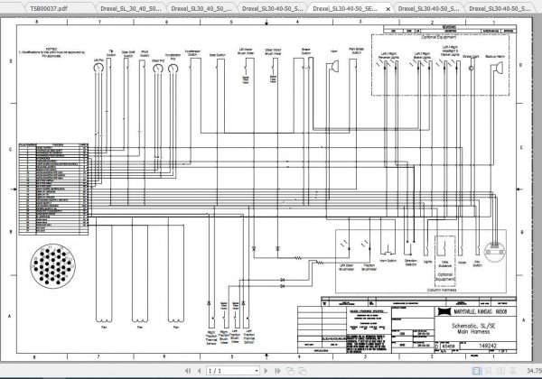Click the 'Accelerator Switch' label

coord(192,53)
